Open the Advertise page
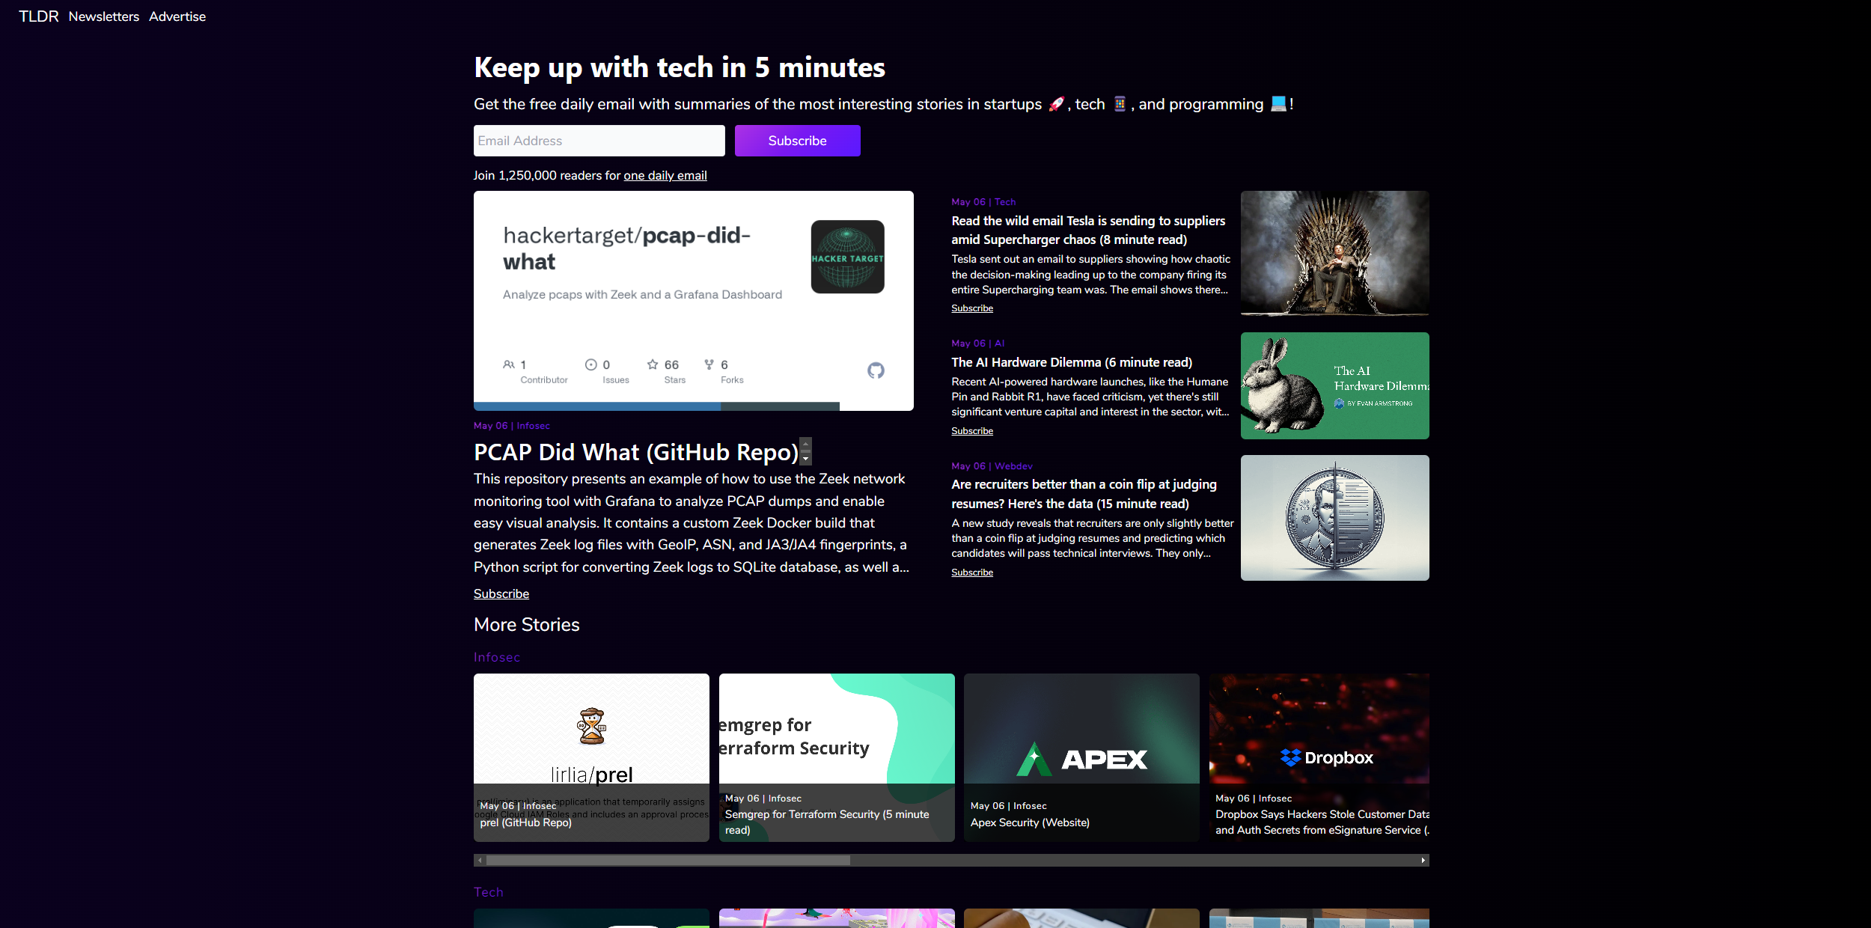1871x928 pixels. tap(177, 16)
